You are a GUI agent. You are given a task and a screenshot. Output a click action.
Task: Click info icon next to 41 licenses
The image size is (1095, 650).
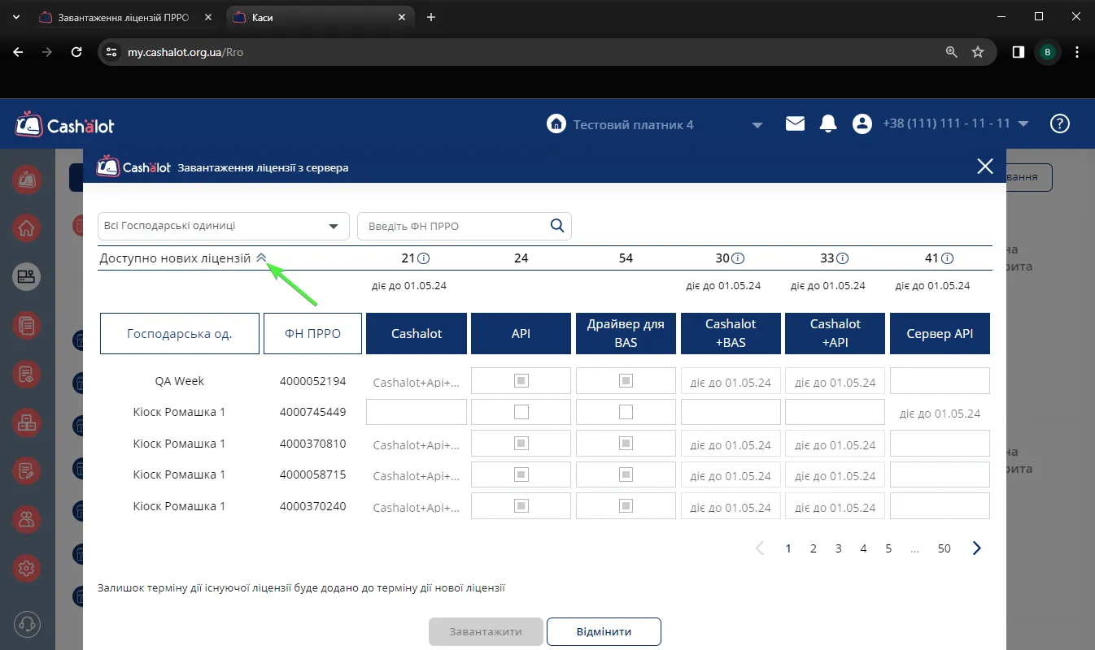point(947,258)
